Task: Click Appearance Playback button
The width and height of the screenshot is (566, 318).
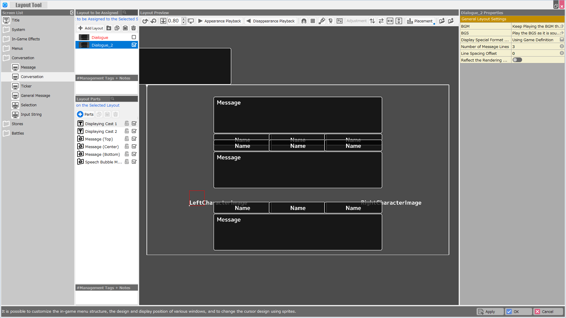Action: [220, 21]
